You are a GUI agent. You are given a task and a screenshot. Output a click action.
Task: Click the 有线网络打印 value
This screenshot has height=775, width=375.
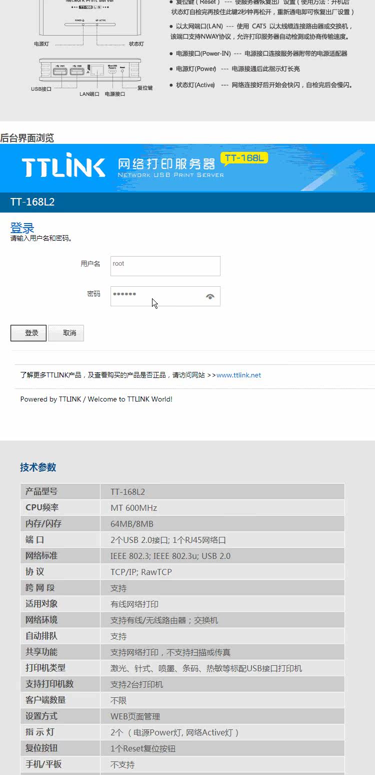(134, 604)
